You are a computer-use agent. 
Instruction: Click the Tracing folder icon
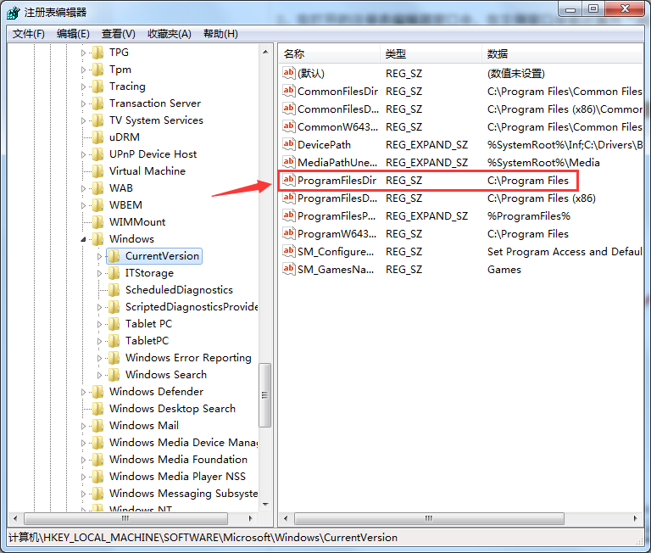97,87
